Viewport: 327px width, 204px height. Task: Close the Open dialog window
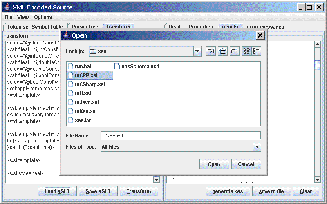pos(260,35)
